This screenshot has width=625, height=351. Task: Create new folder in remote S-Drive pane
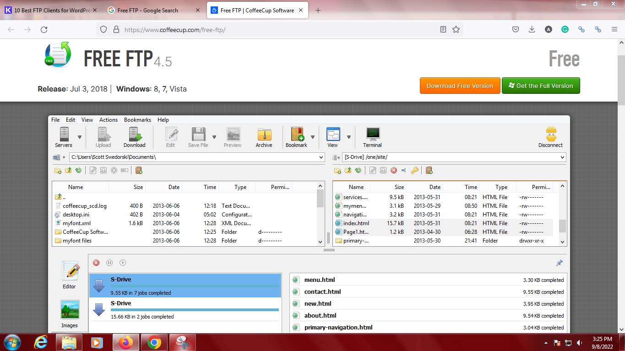pos(337,170)
